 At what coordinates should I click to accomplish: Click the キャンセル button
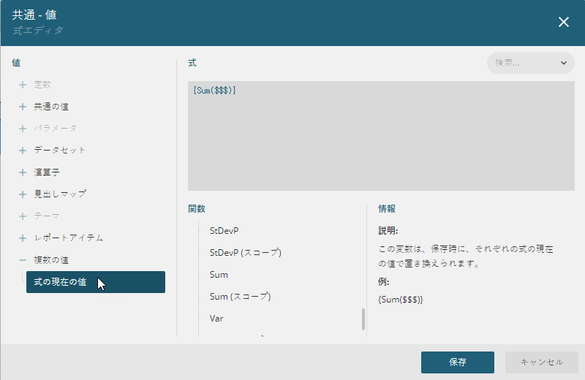pyautogui.click(x=542, y=362)
